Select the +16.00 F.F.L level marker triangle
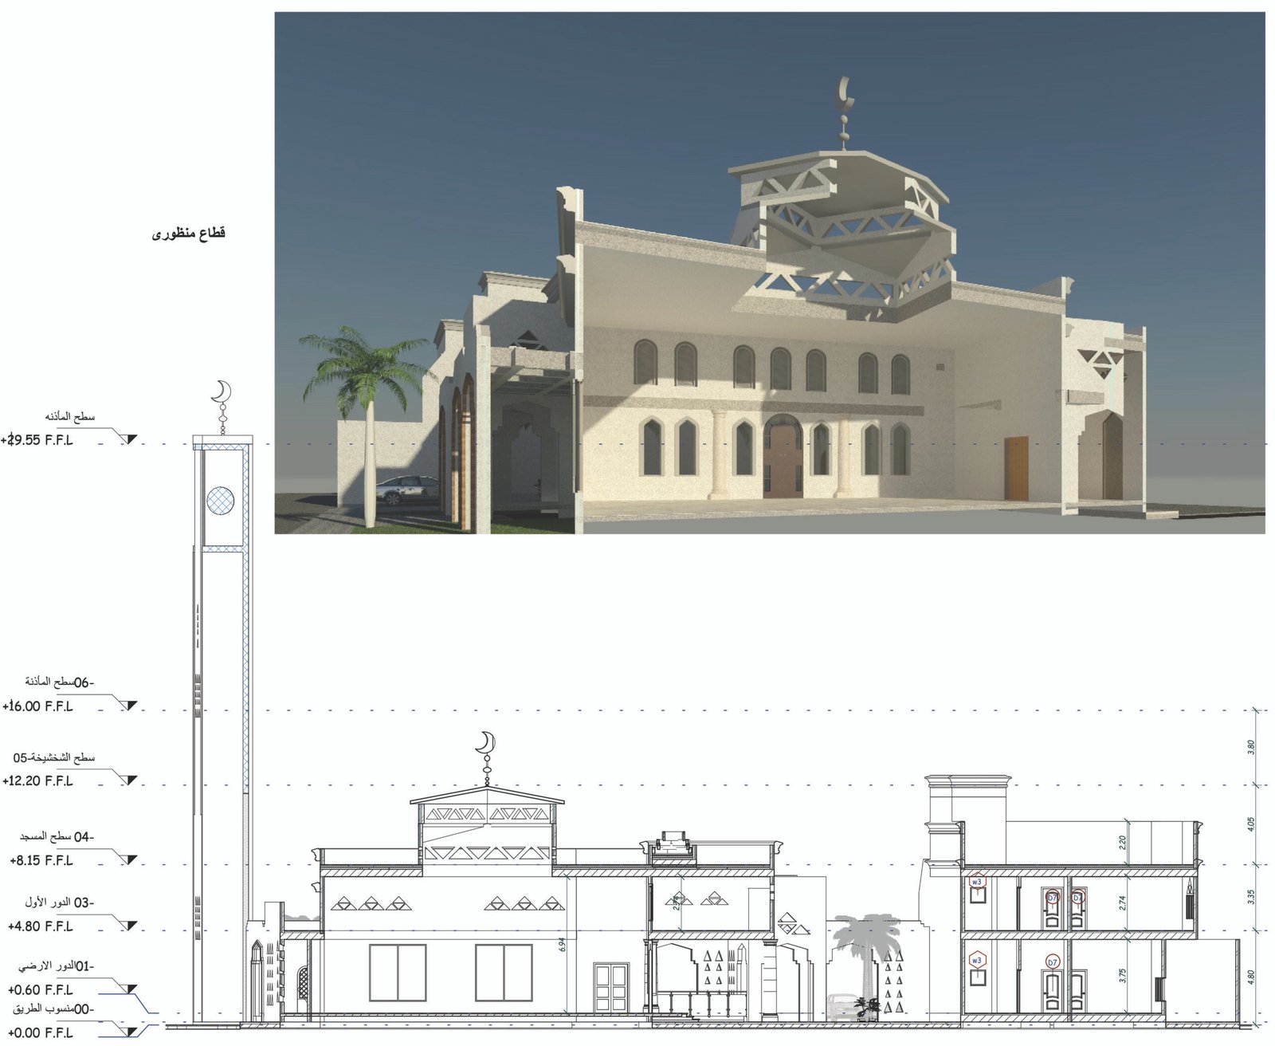The height and width of the screenshot is (1046, 1275). 130,706
